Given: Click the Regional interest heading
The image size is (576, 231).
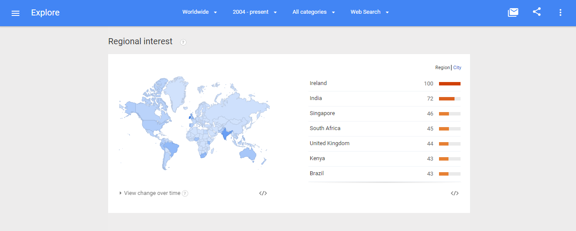Looking at the screenshot, I should click(140, 42).
